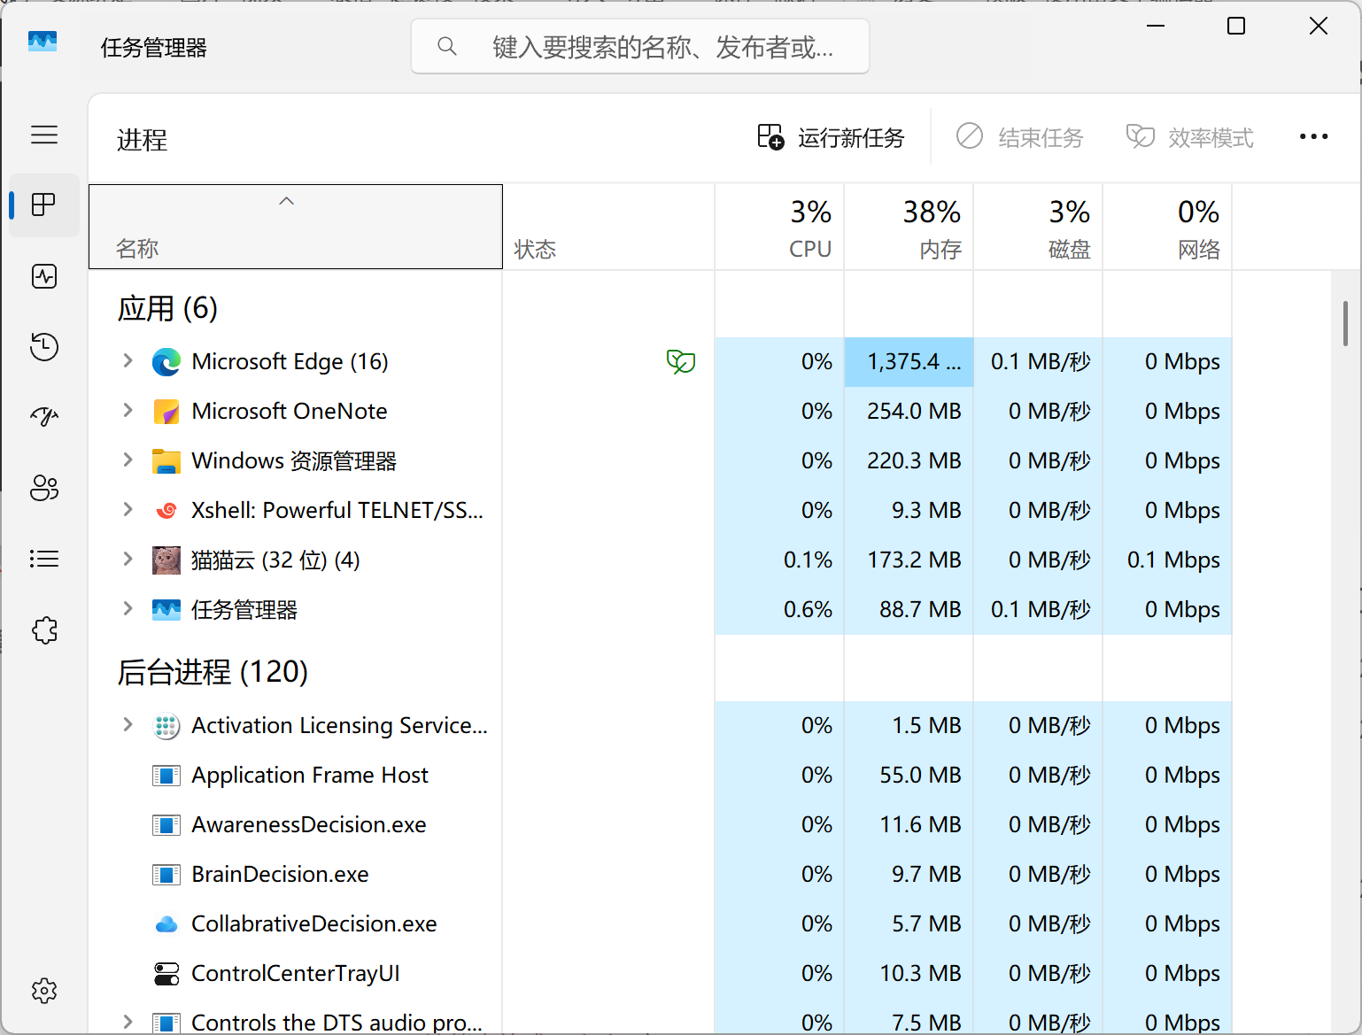This screenshot has width=1362, height=1035.
Task: Open the Details list sidebar icon
Action: click(x=44, y=559)
